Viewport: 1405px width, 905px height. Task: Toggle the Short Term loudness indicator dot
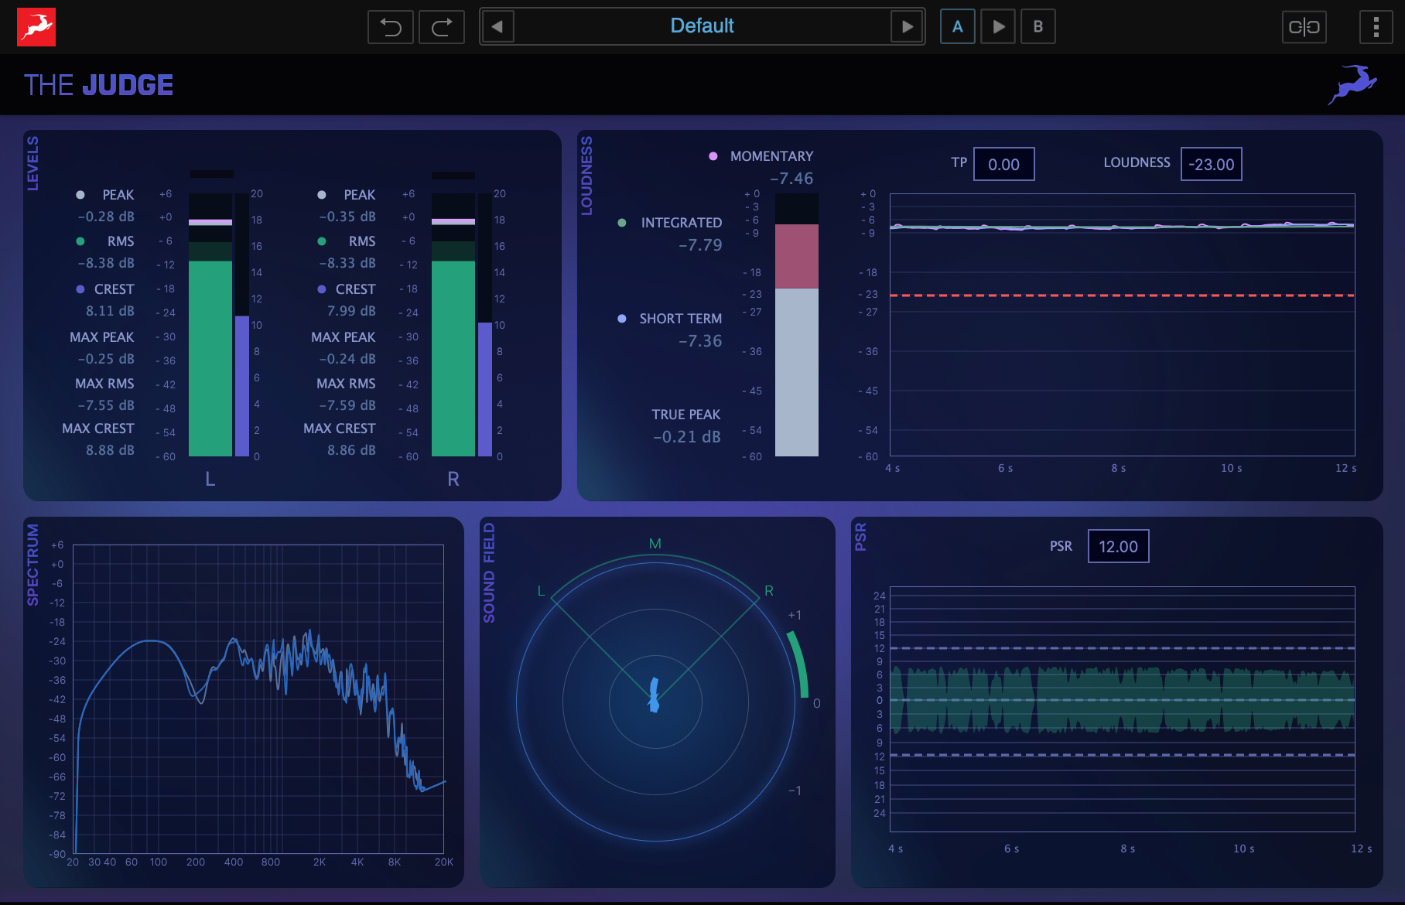622,319
